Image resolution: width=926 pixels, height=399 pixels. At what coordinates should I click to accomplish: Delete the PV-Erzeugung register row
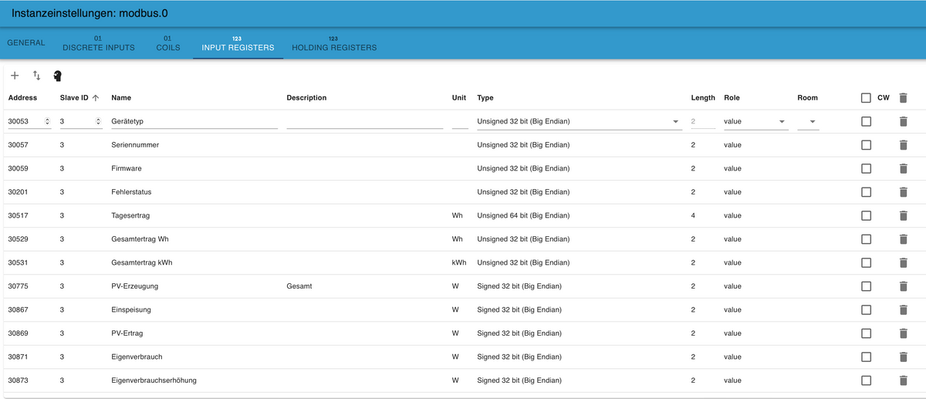tap(903, 286)
